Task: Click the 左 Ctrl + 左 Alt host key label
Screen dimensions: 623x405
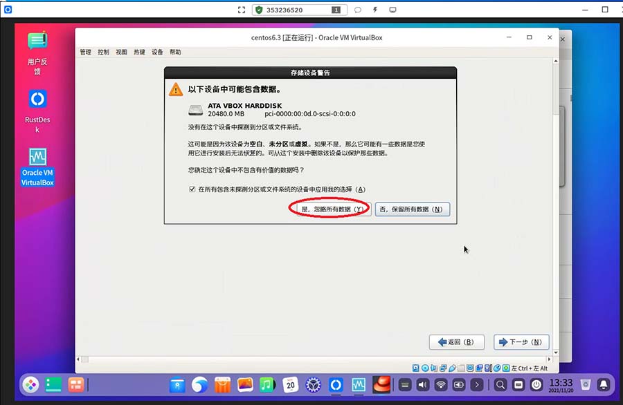Action: pos(530,368)
